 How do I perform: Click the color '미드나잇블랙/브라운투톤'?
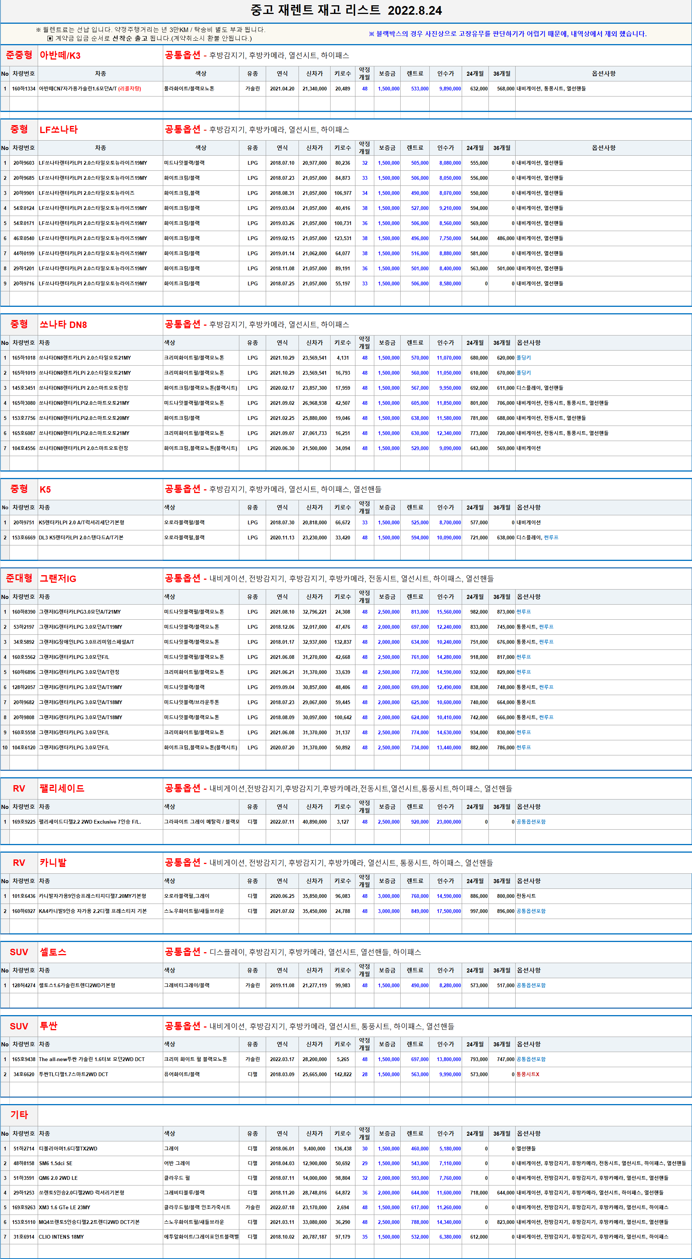(191, 702)
